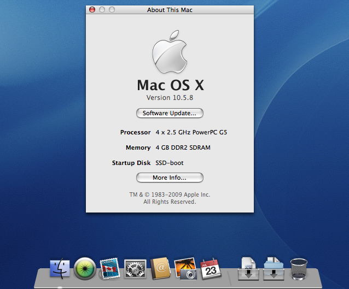Click the More Info... button

(170, 178)
